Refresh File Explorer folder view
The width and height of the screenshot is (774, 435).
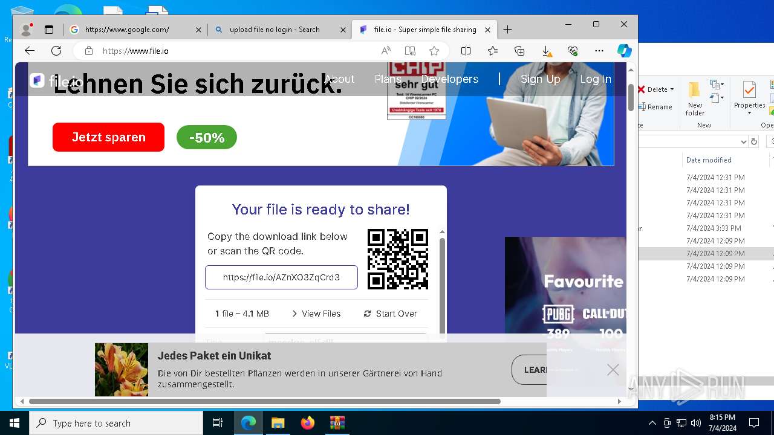tap(754, 141)
